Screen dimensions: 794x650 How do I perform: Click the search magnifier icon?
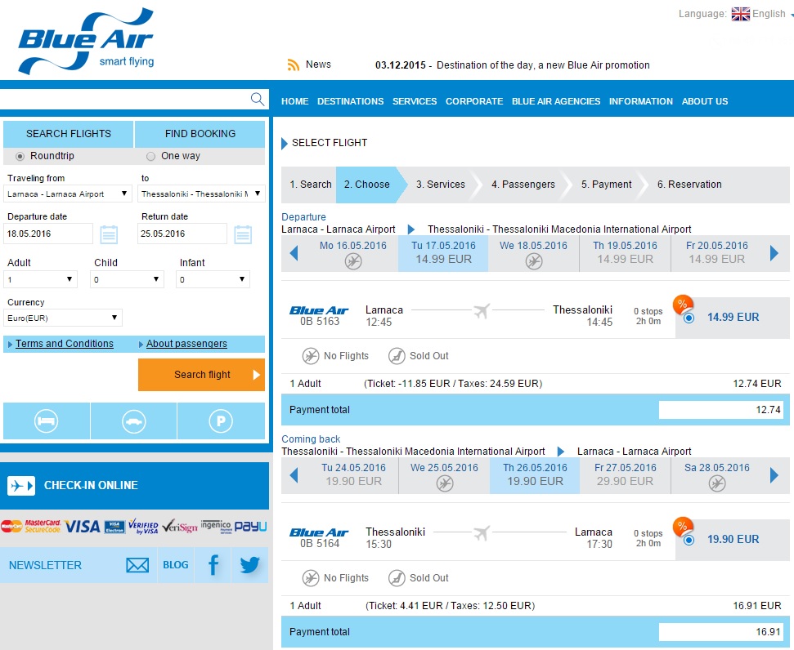(x=258, y=99)
